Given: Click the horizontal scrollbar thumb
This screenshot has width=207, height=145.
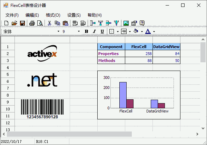Looking at the screenshot, I should (x=69, y=134).
